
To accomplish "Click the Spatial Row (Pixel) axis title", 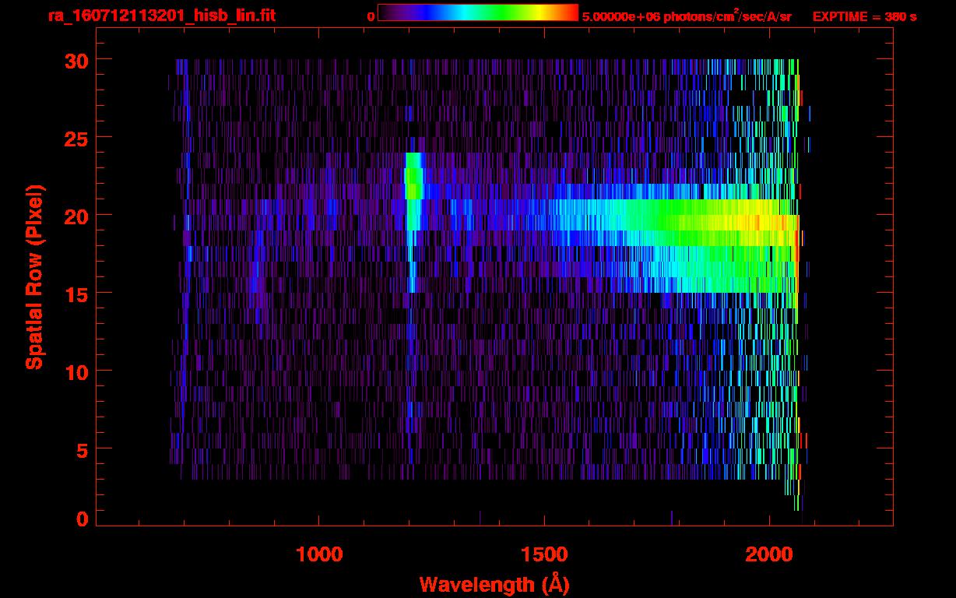I will (x=34, y=276).
